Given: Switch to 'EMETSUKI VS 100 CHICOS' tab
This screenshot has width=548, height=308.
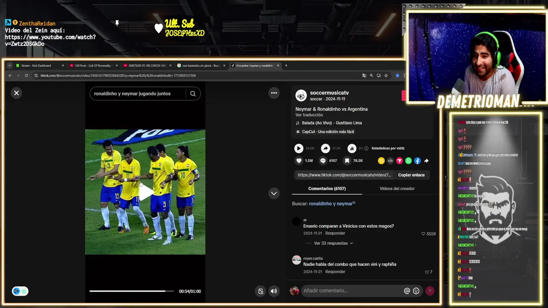Looking at the screenshot, I should click(x=147, y=65).
